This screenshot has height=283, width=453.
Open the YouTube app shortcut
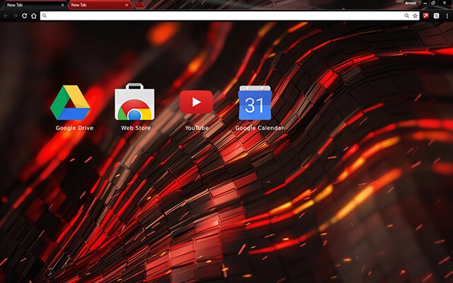tap(197, 102)
